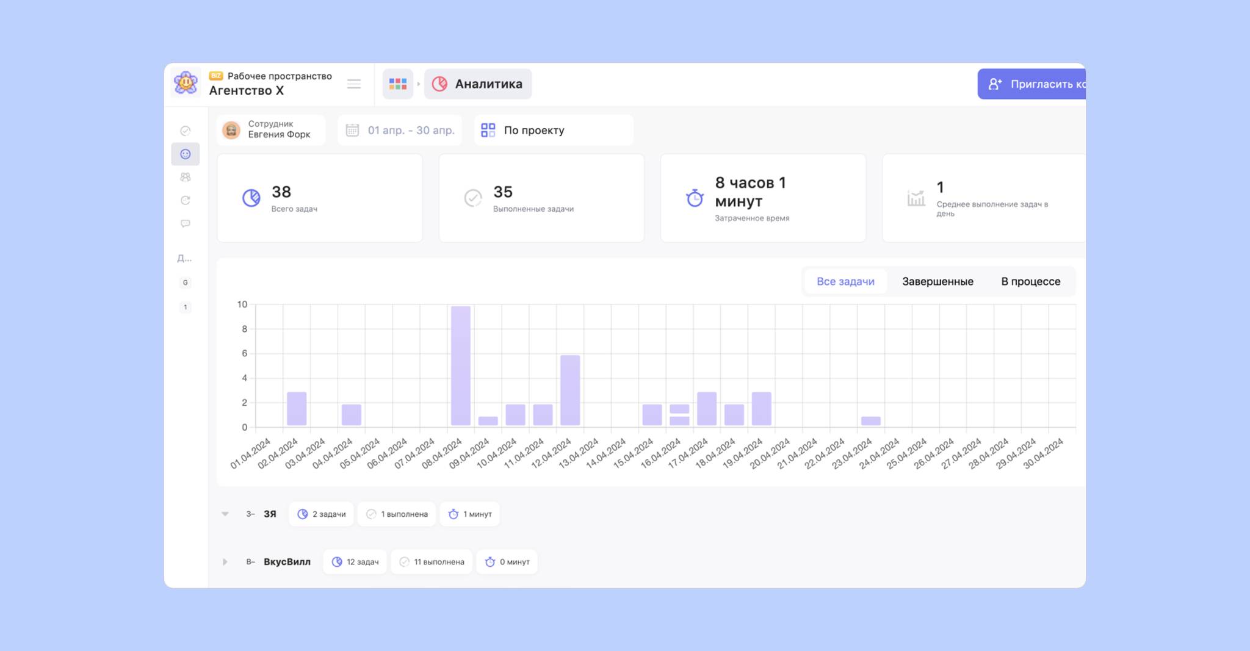1250x651 pixels.
Task: Open the 01 апр. - 30 апр. date range
Action: pyautogui.click(x=400, y=131)
